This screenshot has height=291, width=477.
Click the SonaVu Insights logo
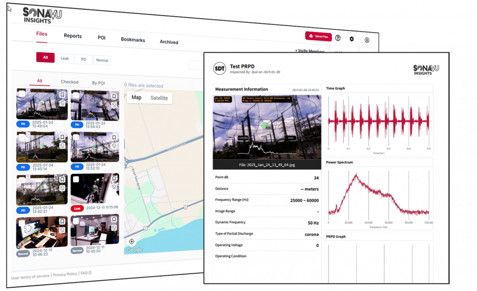pyautogui.click(x=40, y=14)
